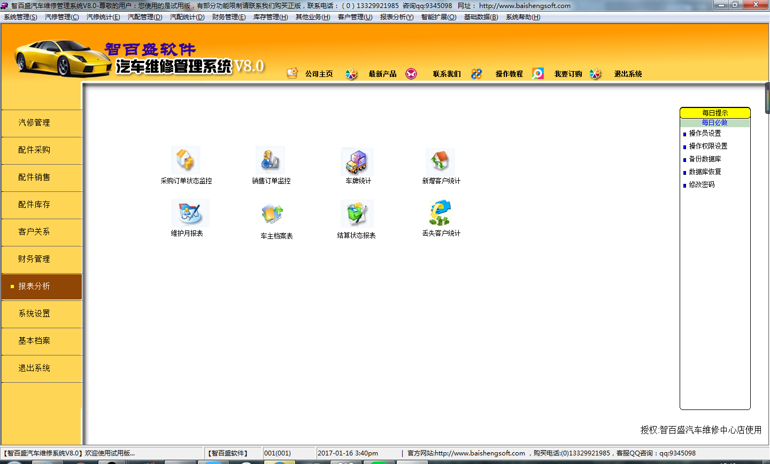The height and width of the screenshot is (464, 770).
Task: Click the 车牌统计 truck icon
Action: tap(357, 161)
